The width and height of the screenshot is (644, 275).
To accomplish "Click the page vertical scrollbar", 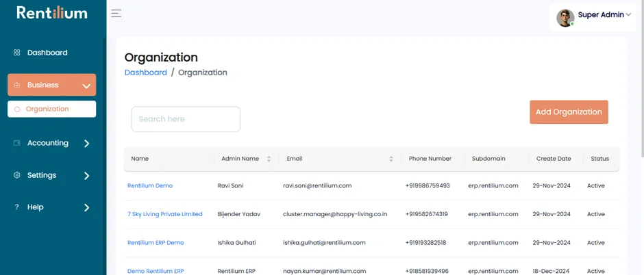I will pos(641,78).
